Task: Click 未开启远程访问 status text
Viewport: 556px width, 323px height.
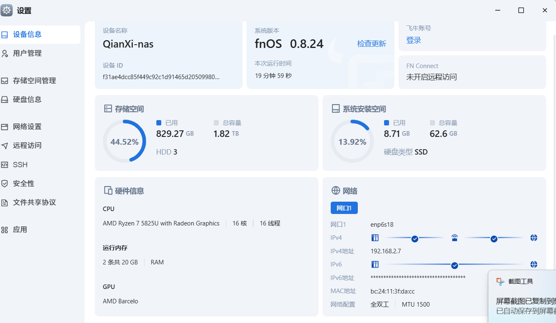Action: coord(432,77)
